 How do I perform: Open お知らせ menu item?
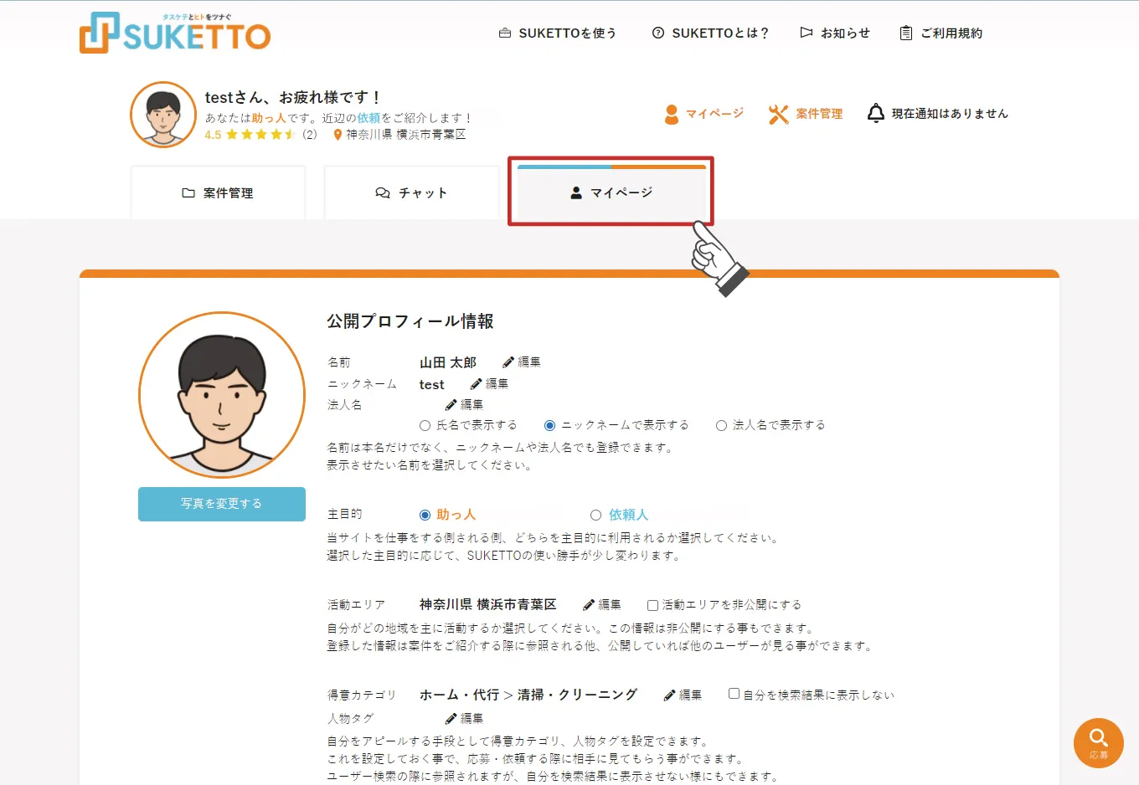835,33
